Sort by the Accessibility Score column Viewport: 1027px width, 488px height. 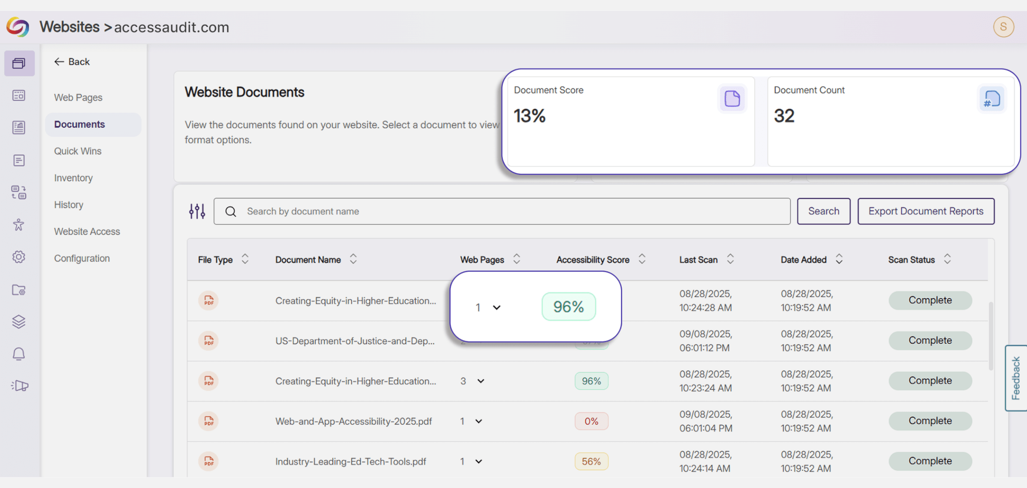tap(641, 259)
